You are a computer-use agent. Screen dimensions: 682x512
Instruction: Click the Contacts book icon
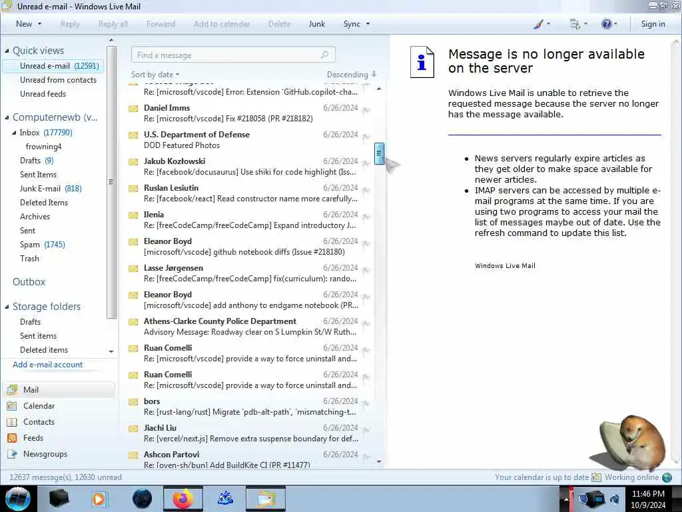12,422
